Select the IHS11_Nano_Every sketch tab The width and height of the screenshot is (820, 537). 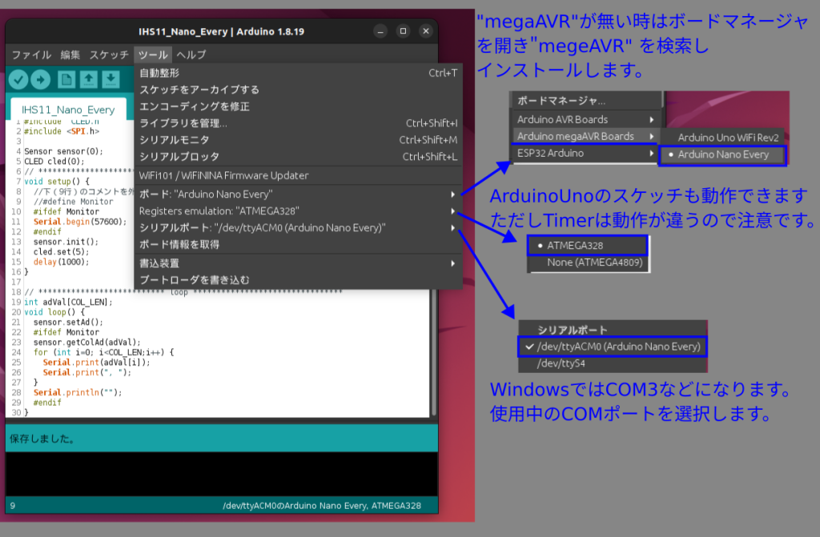pos(68,110)
